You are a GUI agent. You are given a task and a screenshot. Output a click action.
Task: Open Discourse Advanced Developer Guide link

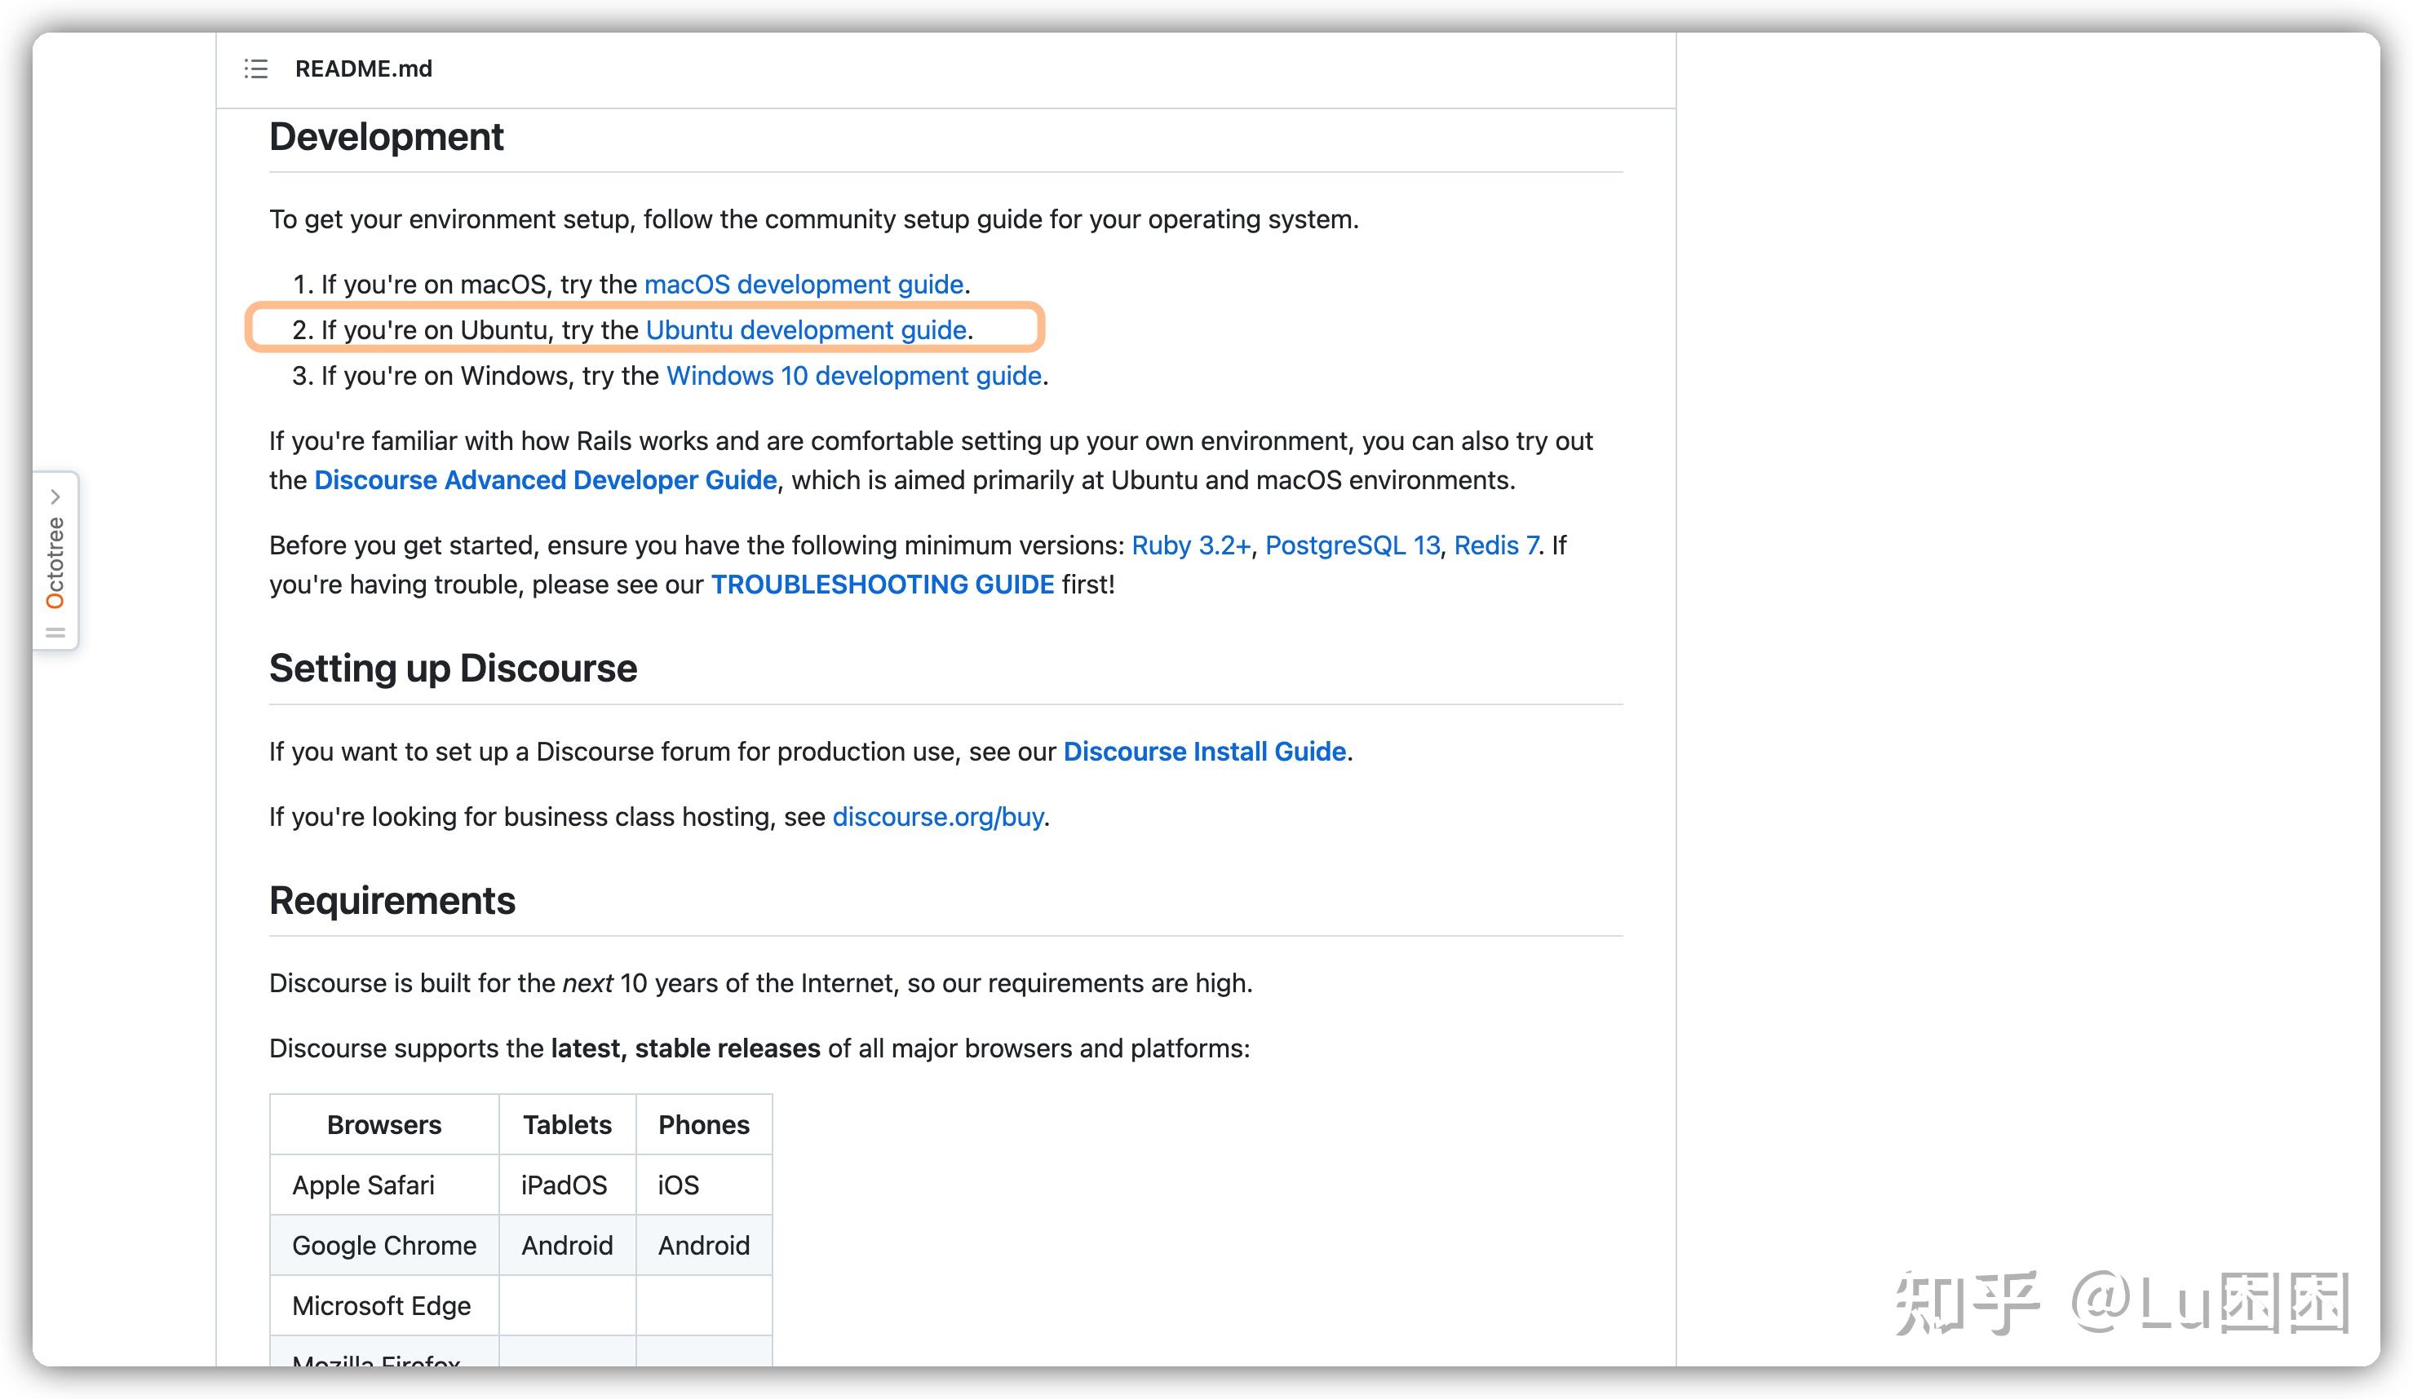[x=545, y=480]
